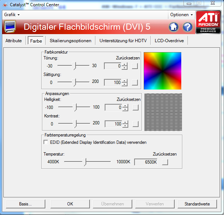Click the Temperatur slider handle

point(84,162)
